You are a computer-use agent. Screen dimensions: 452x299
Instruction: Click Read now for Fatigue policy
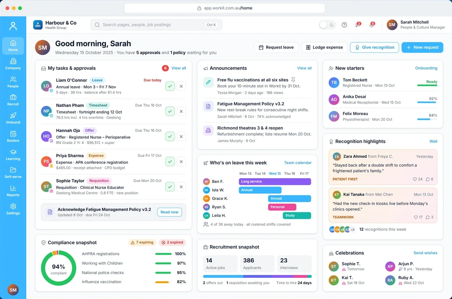170,212
